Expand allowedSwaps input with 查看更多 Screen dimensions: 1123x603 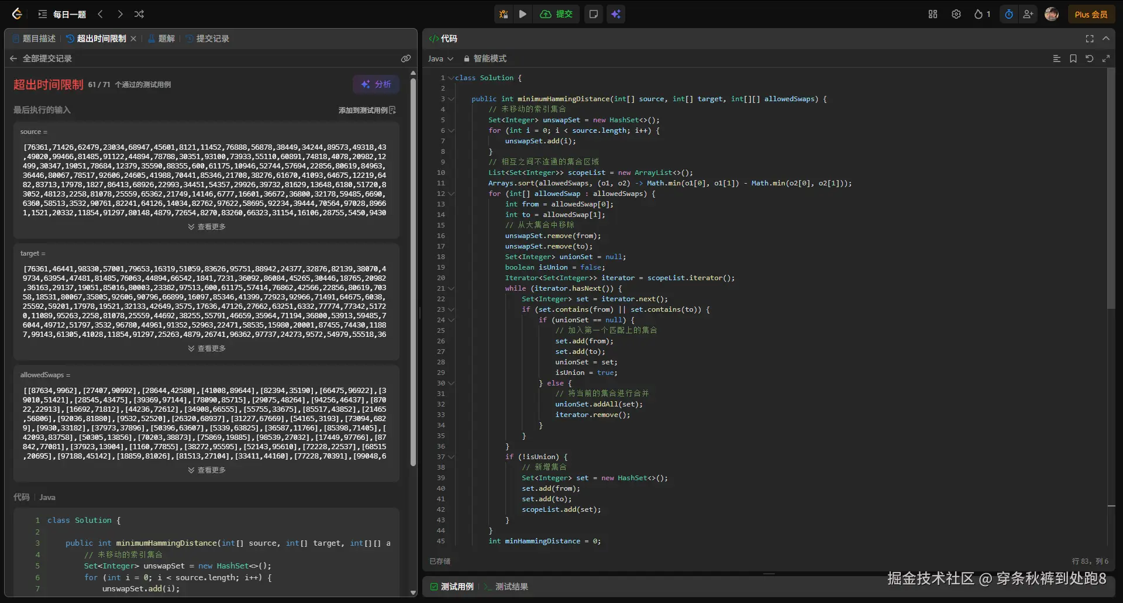point(206,470)
